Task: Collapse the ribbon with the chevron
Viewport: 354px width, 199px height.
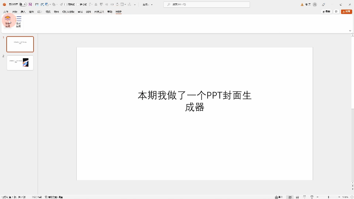Action: 350,31
